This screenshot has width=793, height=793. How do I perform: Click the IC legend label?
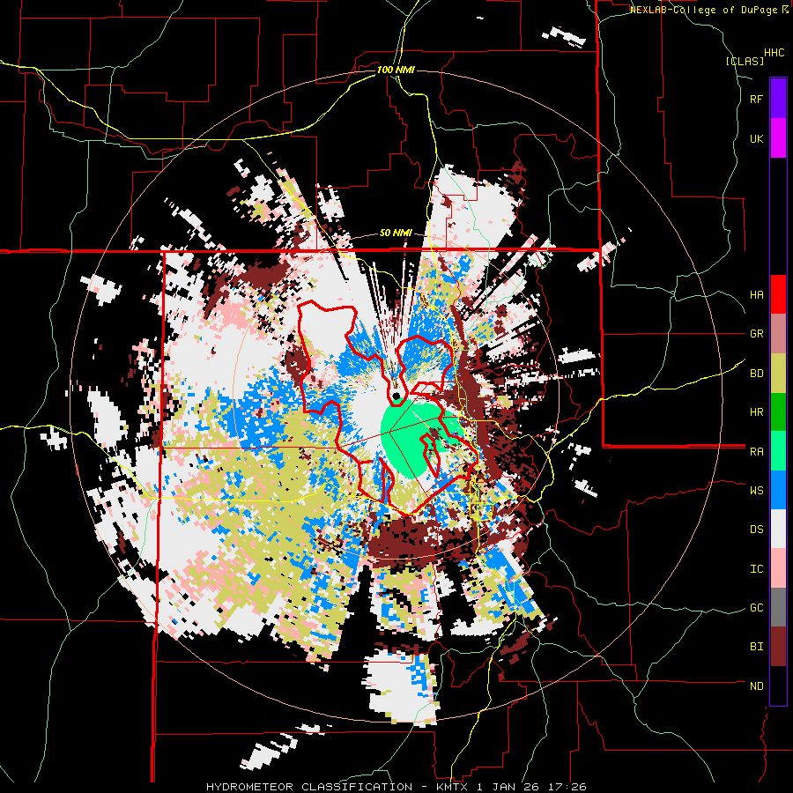coord(756,569)
